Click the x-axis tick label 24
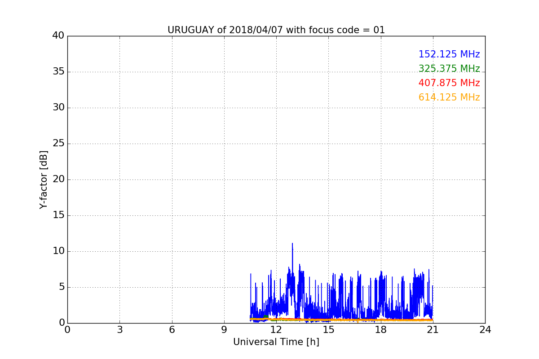Screen dimensions: 539x359 485,330
